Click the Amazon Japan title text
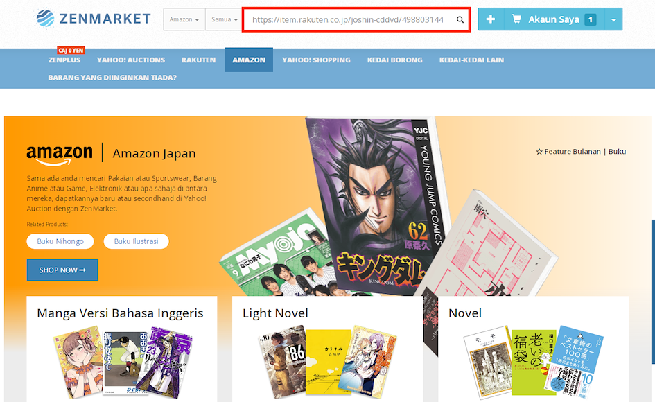Image resolution: width=655 pixels, height=402 pixels. click(x=154, y=154)
